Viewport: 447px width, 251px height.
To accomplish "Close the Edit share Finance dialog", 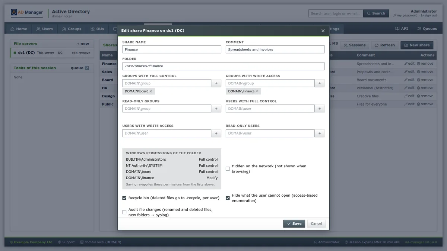I will click(323, 30).
